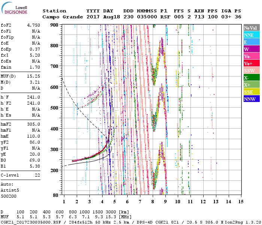Select the W purple legend swatch
Screen dimensions: 262x225
pos(252,49)
